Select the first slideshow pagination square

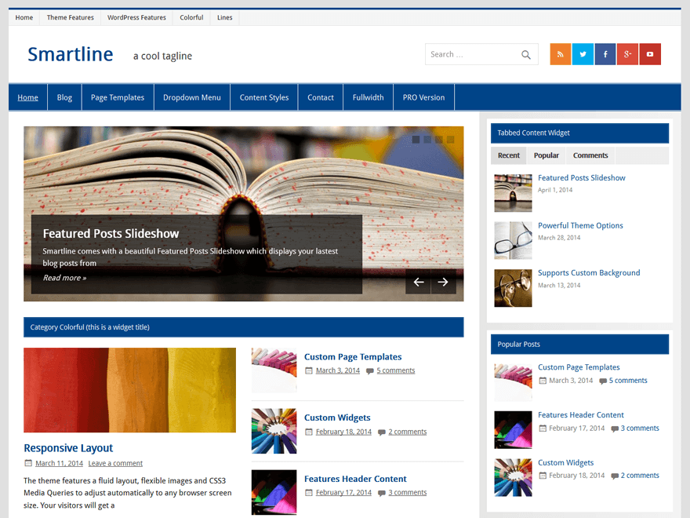416,139
